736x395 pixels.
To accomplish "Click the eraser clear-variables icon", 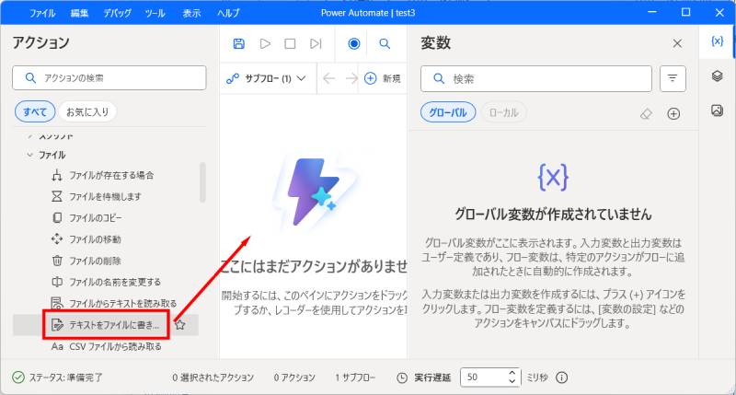I will click(647, 113).
